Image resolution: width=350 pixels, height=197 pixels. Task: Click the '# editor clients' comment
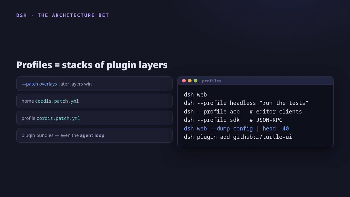pos(276,112)
